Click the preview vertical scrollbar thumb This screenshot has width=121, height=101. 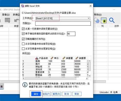tap(89, 66)
